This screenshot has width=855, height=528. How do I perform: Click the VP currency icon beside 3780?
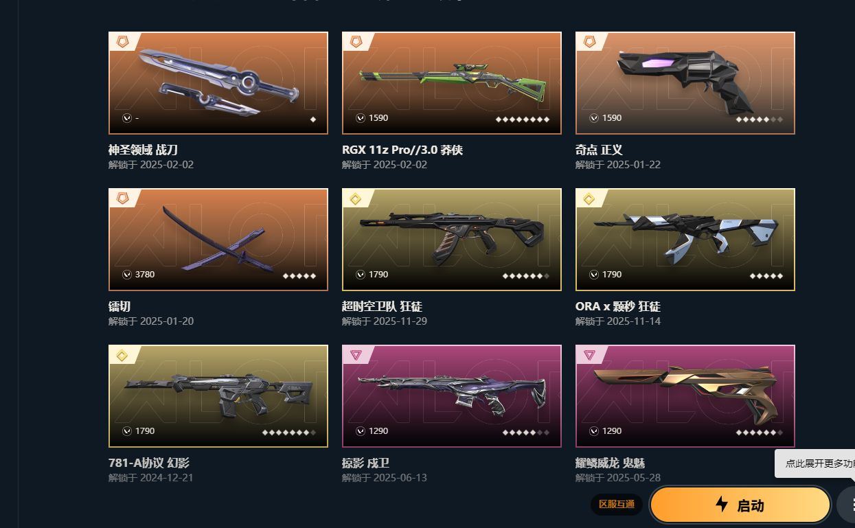[x=127, y=275]
